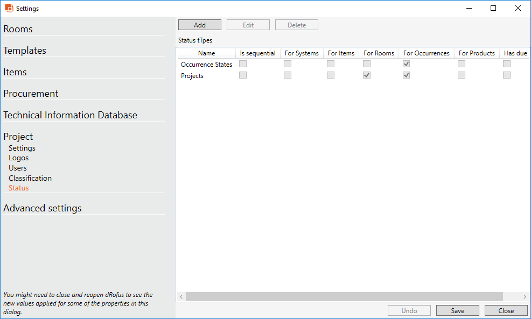Uncheck For Occurrences for Occurrence States
The height and width of the screenshot is (319, 531).
click(406, 63)
